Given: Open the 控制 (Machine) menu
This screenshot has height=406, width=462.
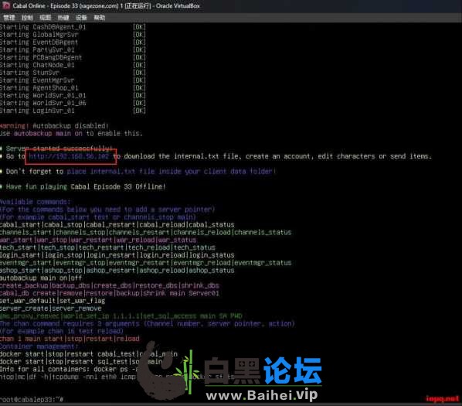Looking at the screenshot, I should point(27,18).
